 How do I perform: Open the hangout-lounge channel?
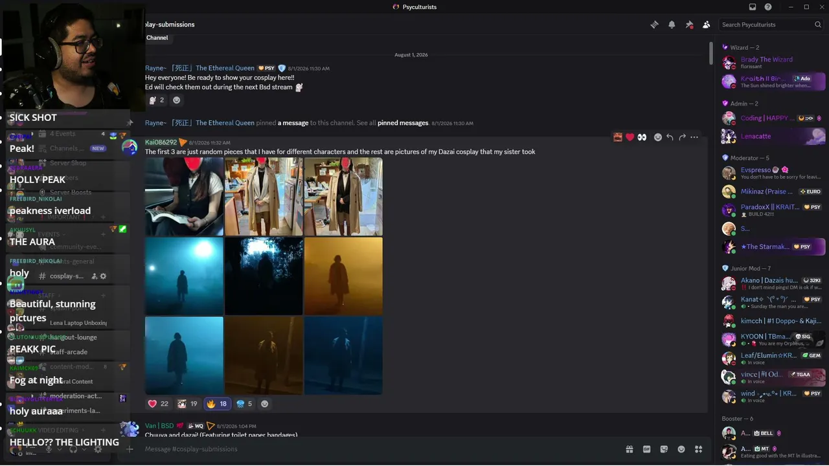73,337
